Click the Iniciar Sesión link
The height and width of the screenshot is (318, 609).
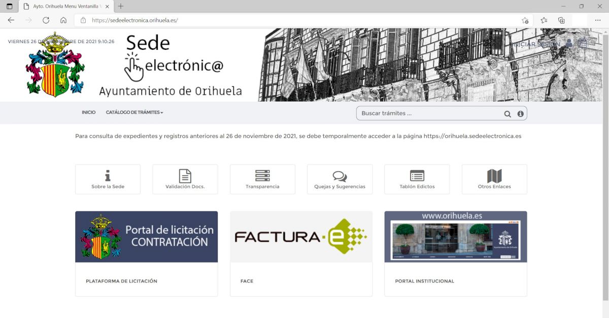(x=536, y=44)
